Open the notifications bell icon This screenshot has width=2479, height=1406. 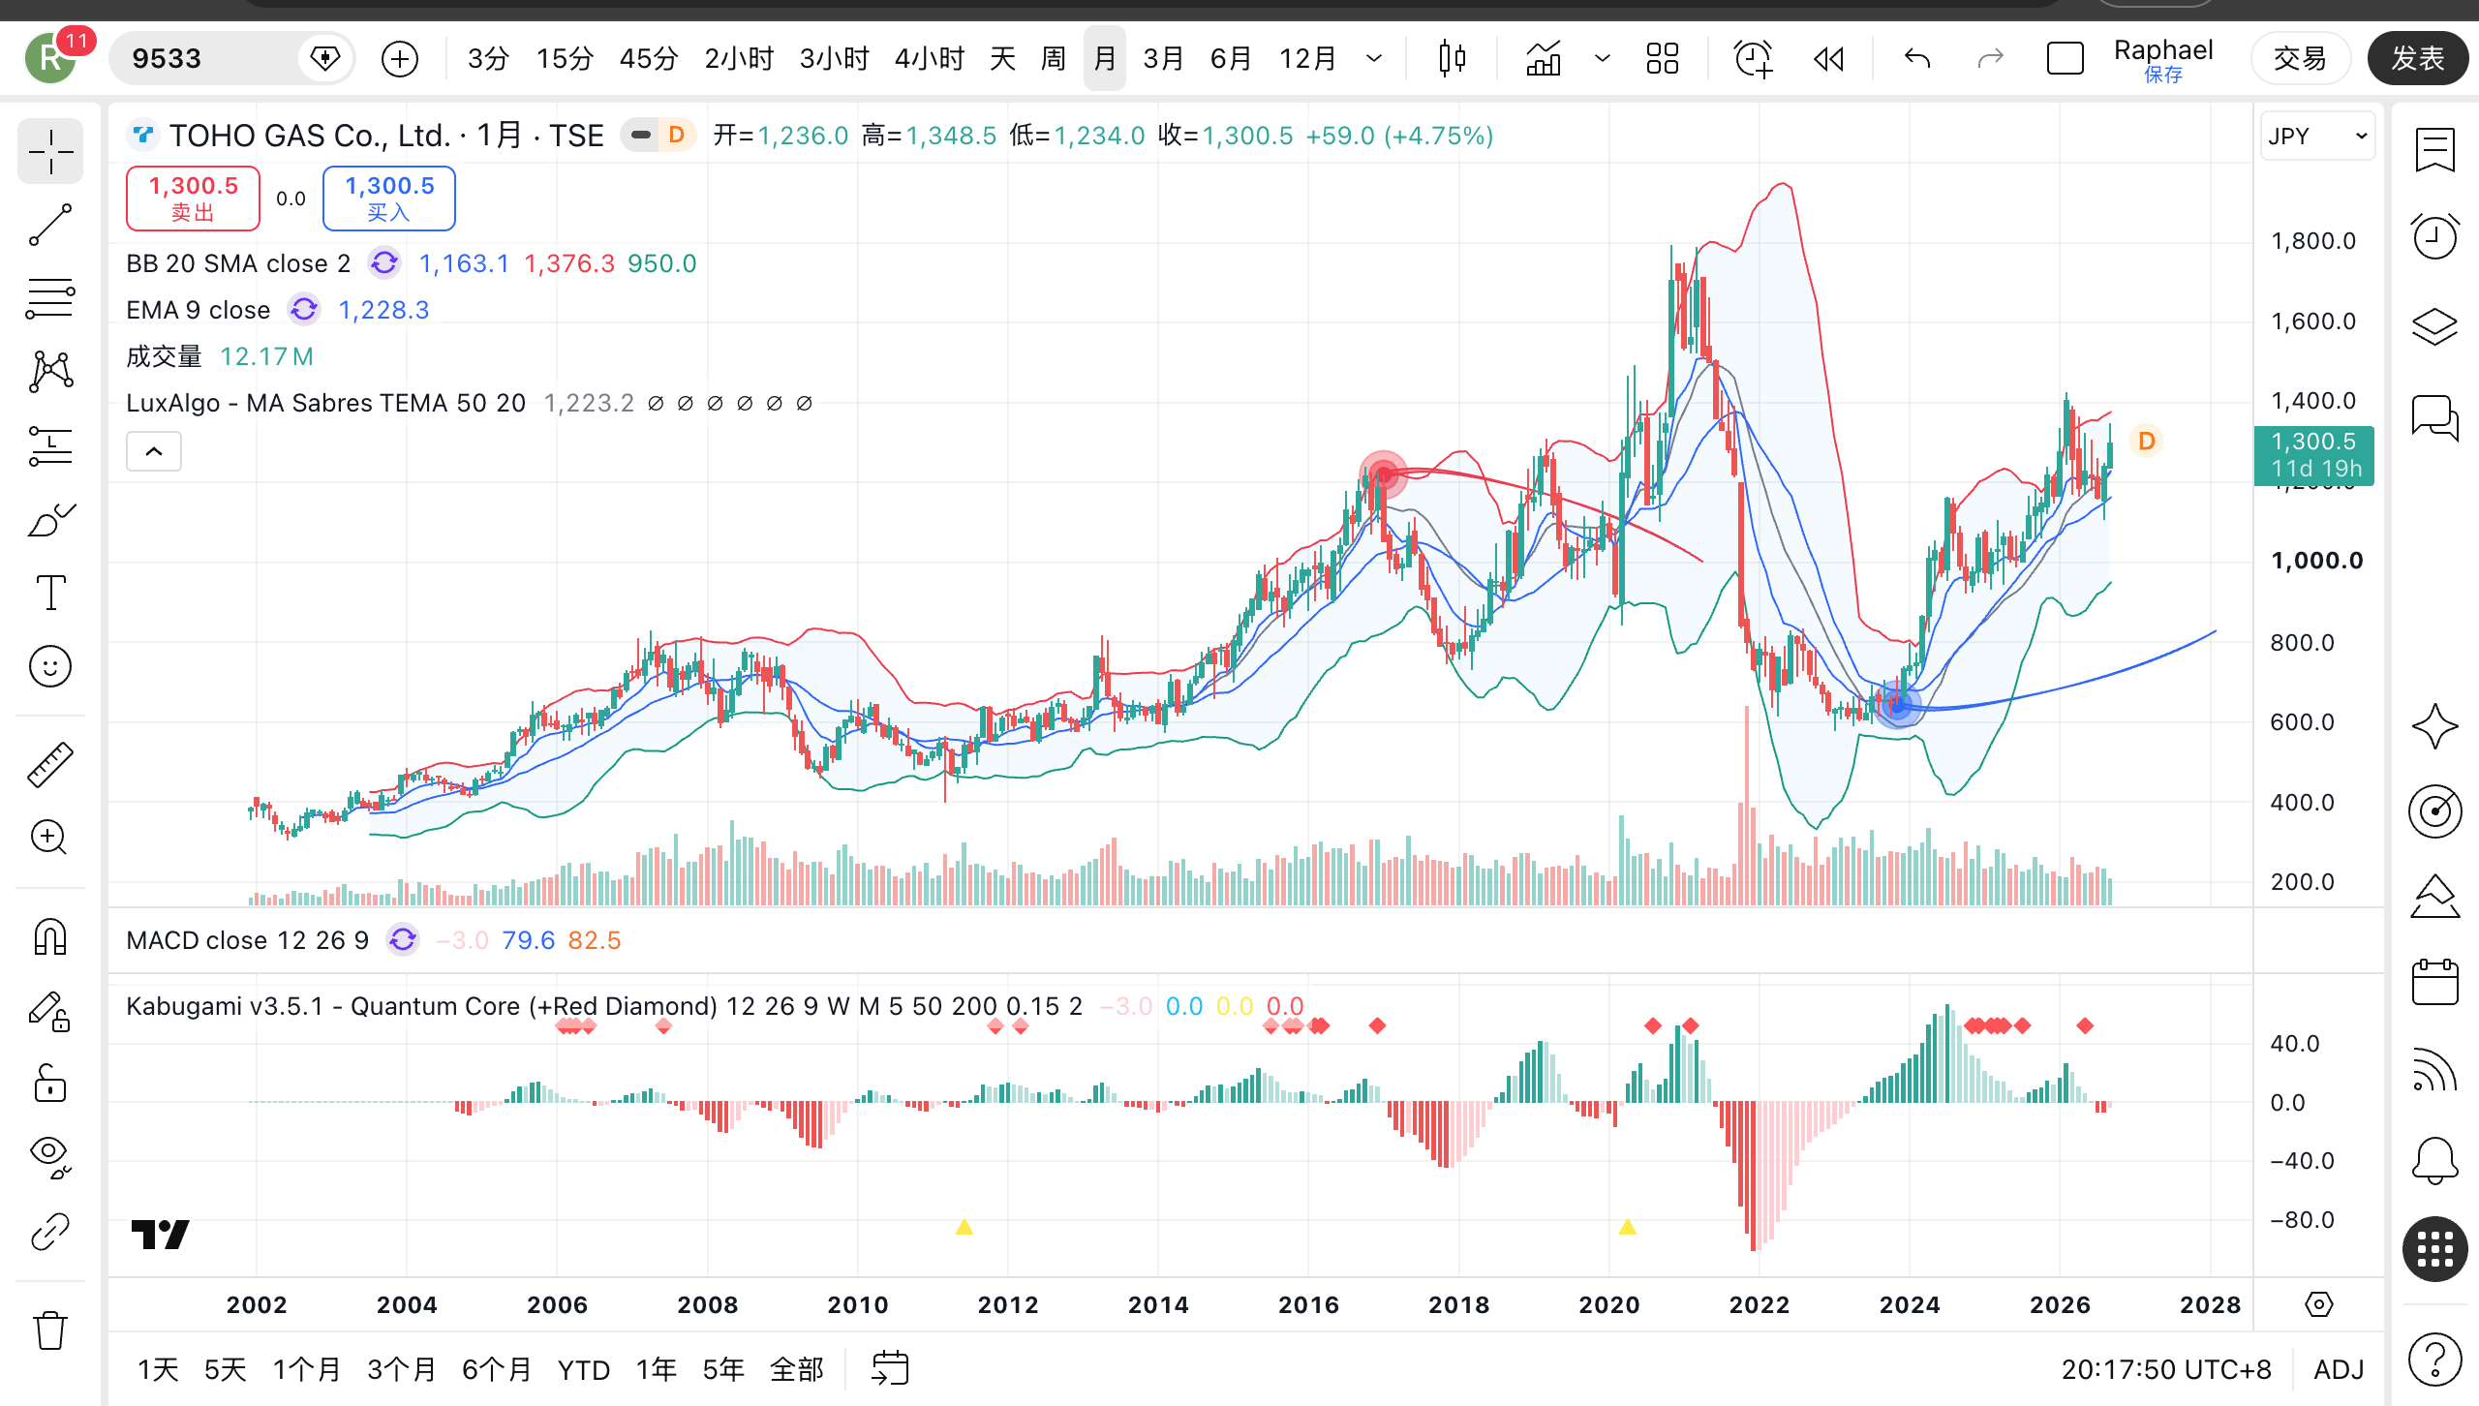2434,1159
